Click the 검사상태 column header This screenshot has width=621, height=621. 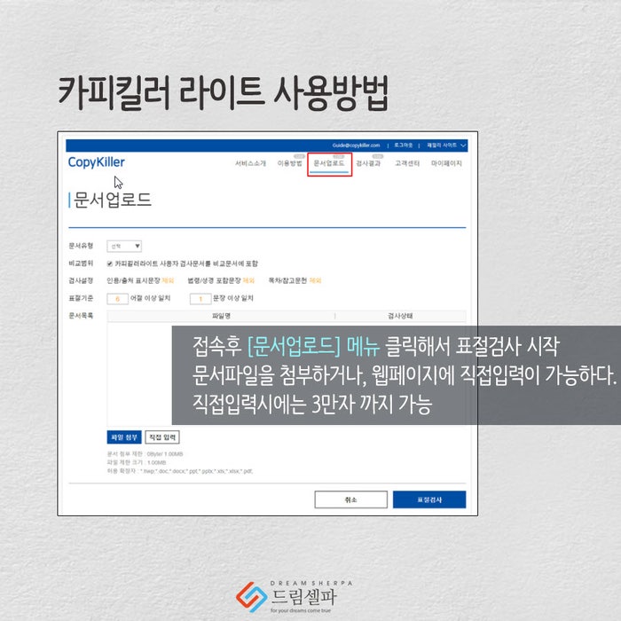pyautogui.click(x=400, y=316)
